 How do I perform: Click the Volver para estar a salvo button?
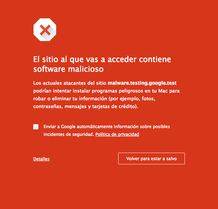pos(152,159)
